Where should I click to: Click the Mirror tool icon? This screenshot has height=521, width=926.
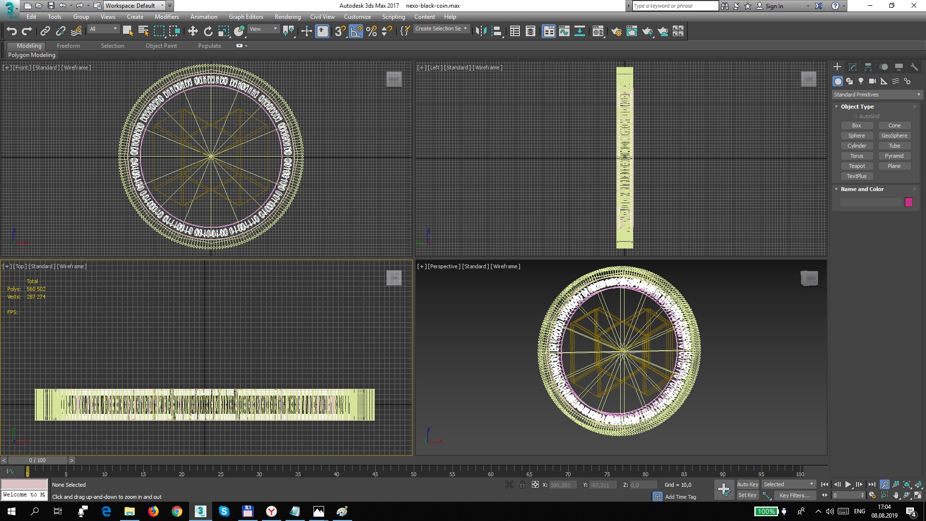point(481,31)
